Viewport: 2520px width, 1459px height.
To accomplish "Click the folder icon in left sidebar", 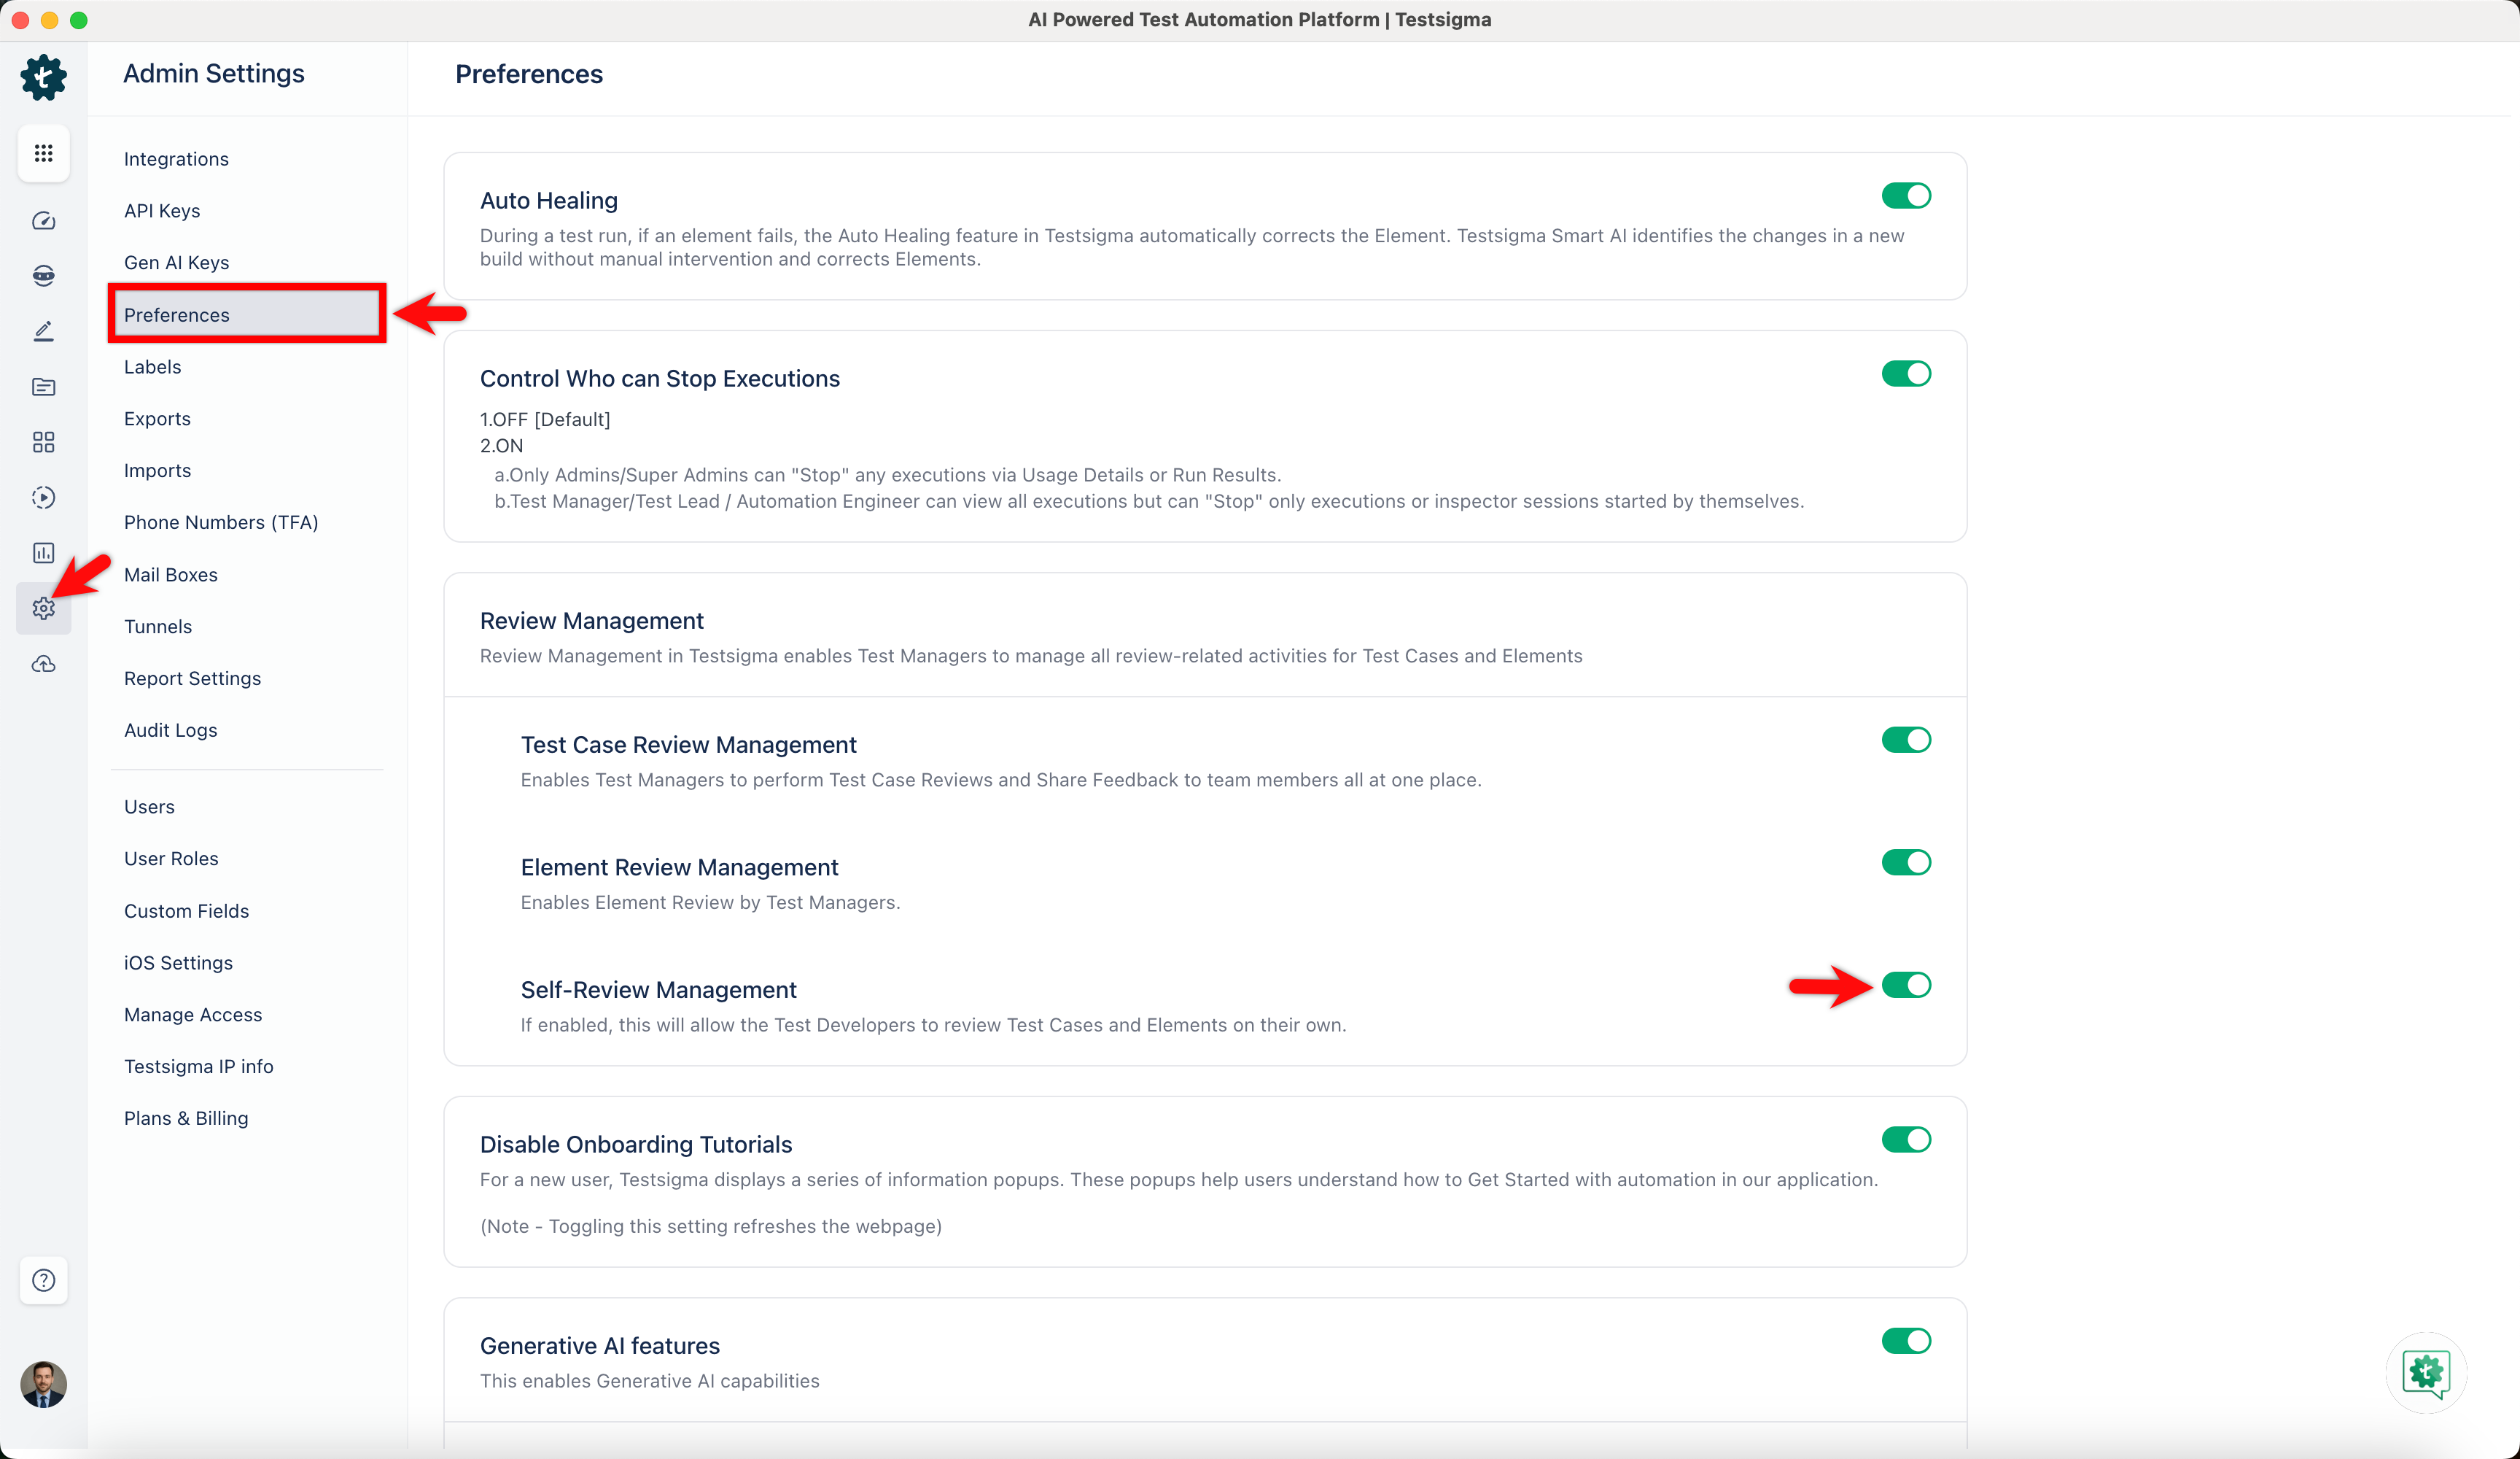I will coord(43,386).
